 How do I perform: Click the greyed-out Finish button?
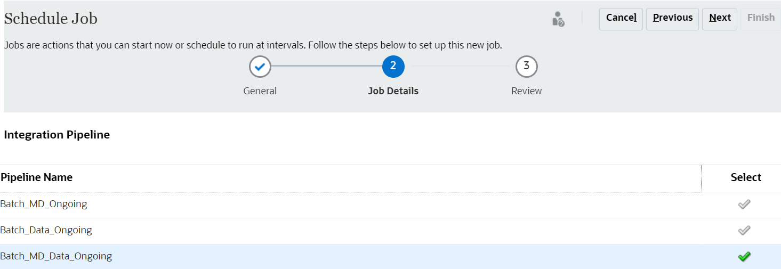[760, 18]
